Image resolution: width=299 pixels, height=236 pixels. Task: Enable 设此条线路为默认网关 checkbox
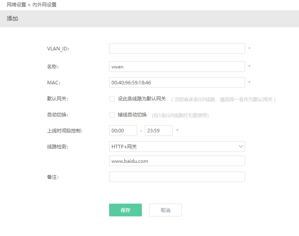(x=112, y=99)
